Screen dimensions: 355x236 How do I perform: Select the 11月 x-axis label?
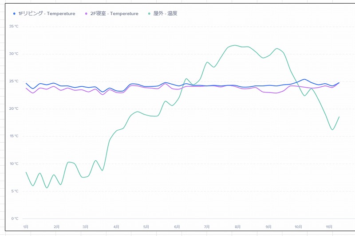tap(329, 227)
